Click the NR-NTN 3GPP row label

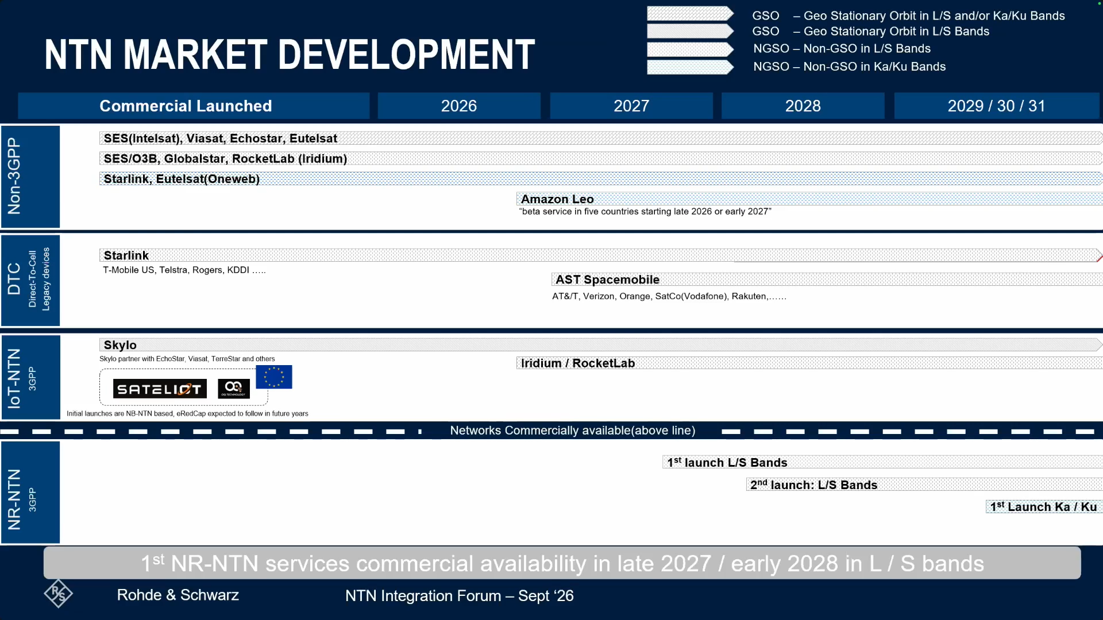tap(30, 492)
